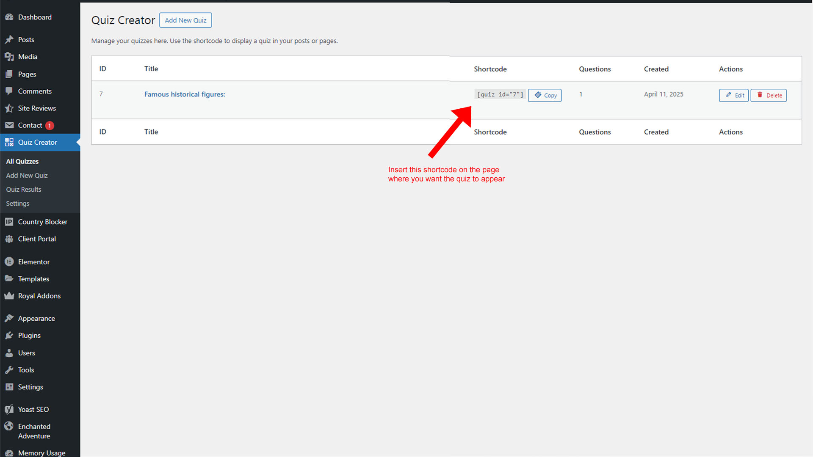
Task: Open Site Reviews via its star icon
Action: click(9, 108)
